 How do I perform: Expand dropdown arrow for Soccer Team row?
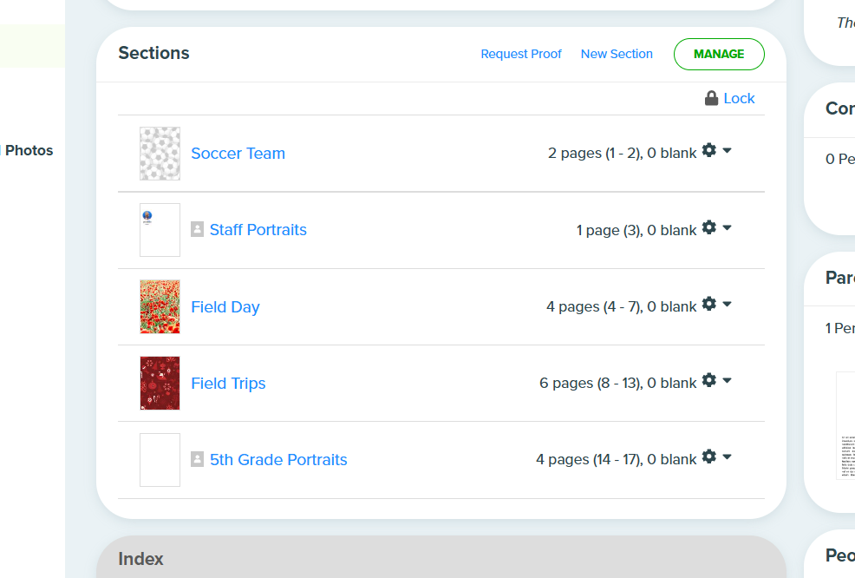[x=727, y=150]
